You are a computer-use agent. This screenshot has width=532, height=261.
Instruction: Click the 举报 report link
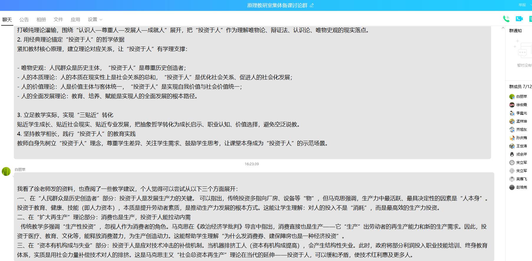tap(522, 5)
